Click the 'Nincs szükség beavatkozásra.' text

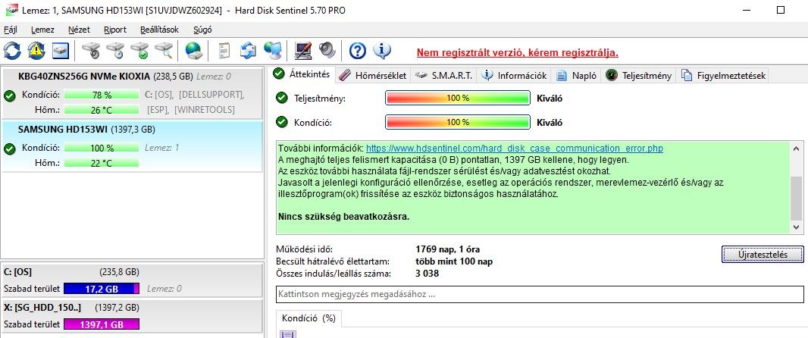343,217
